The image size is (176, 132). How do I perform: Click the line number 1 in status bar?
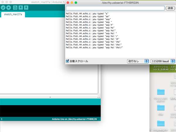click(x=2, y=119)
